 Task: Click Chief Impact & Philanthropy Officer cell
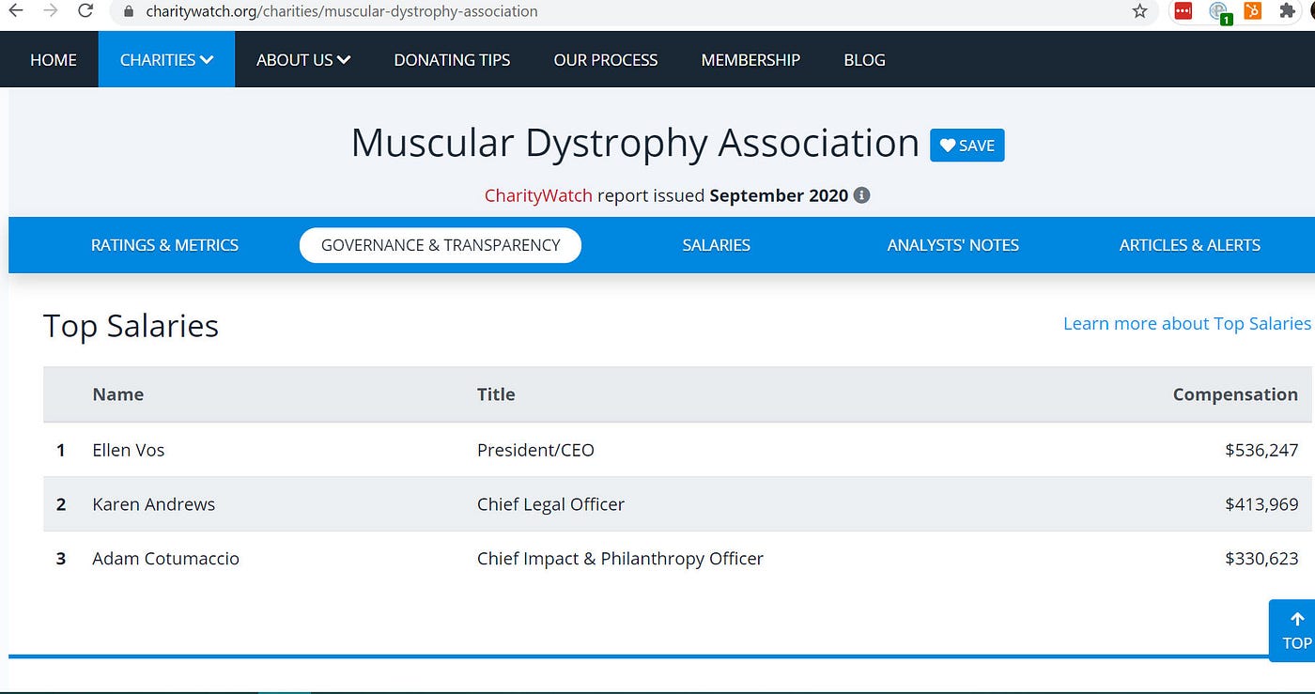(620, 559)
